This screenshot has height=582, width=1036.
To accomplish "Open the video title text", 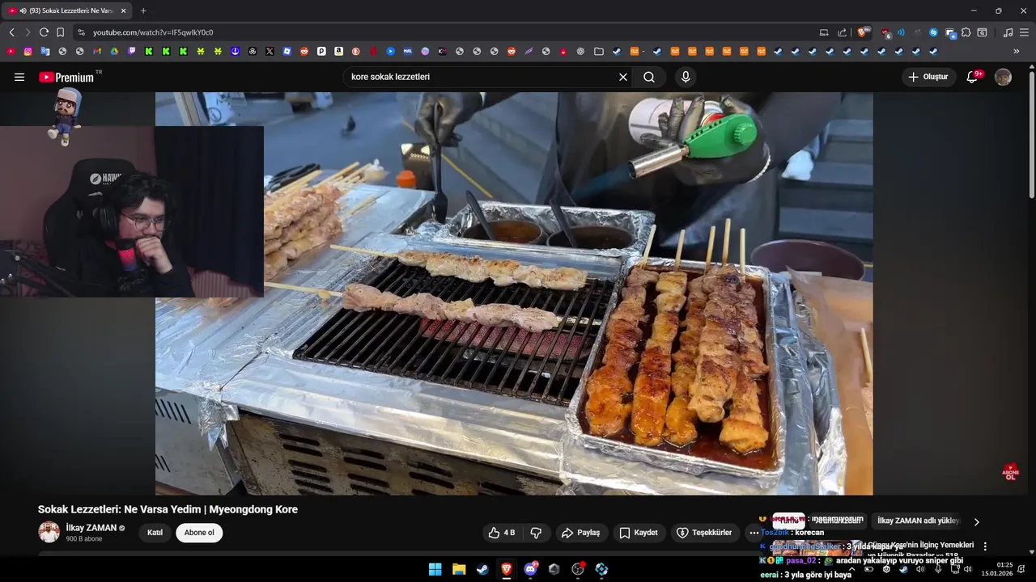I will tap(168, 509).
